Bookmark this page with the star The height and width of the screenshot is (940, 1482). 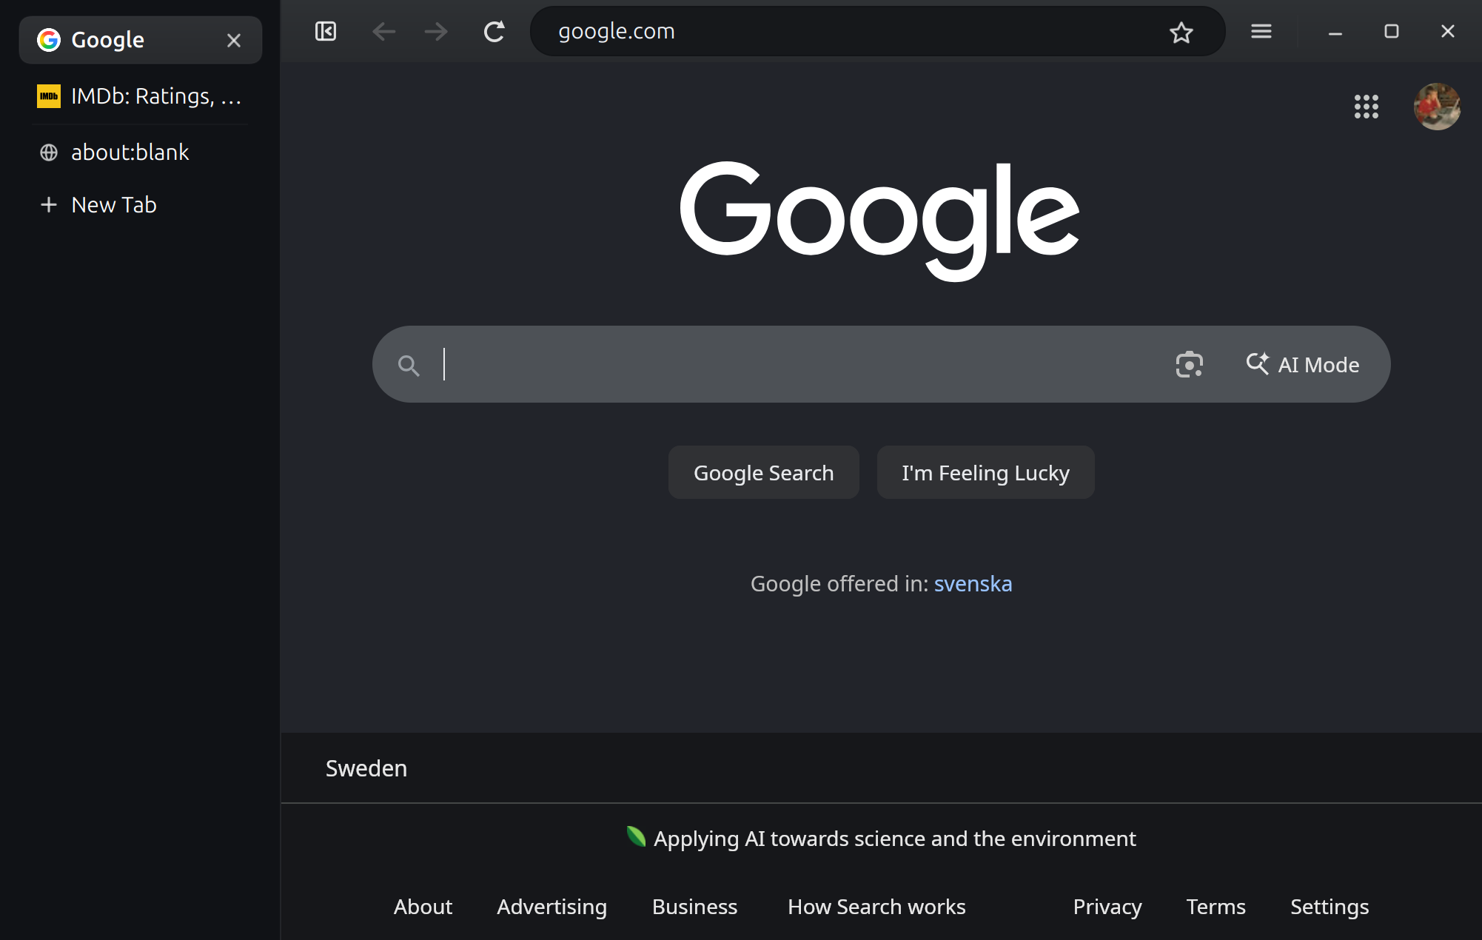tap(1181, 32)
